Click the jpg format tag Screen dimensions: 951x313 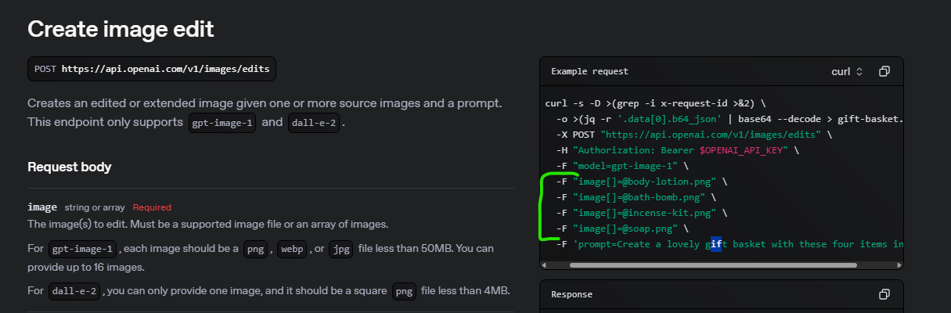[341, 250]
